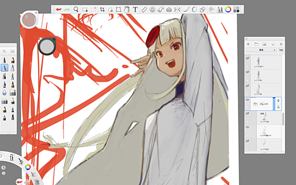Toggle the UI panels grid icon

pos(236,10)
